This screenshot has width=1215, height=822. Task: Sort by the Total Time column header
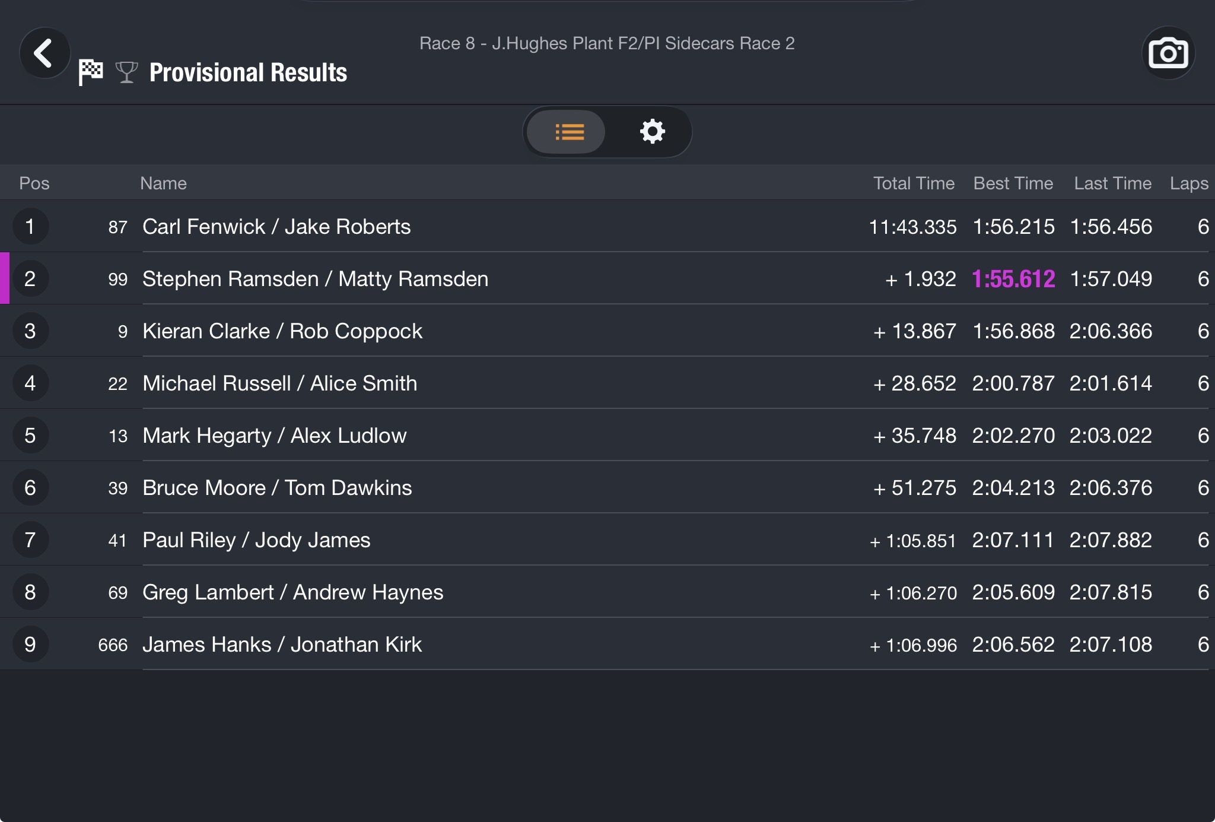(914, 183)
